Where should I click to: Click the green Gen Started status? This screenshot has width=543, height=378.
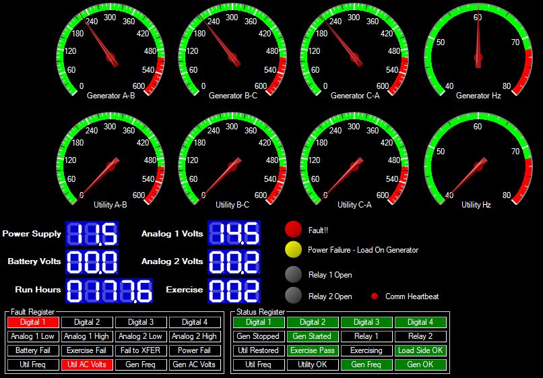(313, 336)
